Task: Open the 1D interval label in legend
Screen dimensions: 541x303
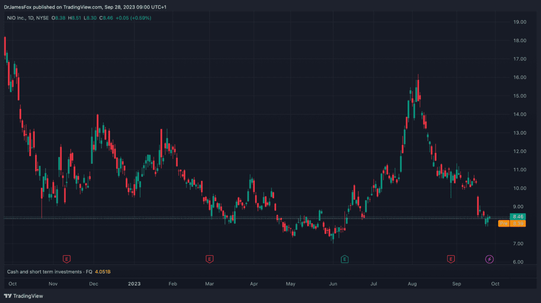Action: [x=32, y=18]
